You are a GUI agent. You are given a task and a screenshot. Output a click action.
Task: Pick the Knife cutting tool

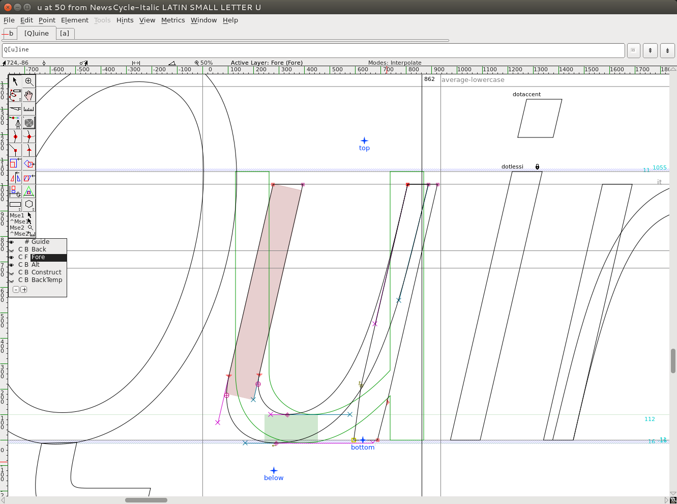[15, 108]
